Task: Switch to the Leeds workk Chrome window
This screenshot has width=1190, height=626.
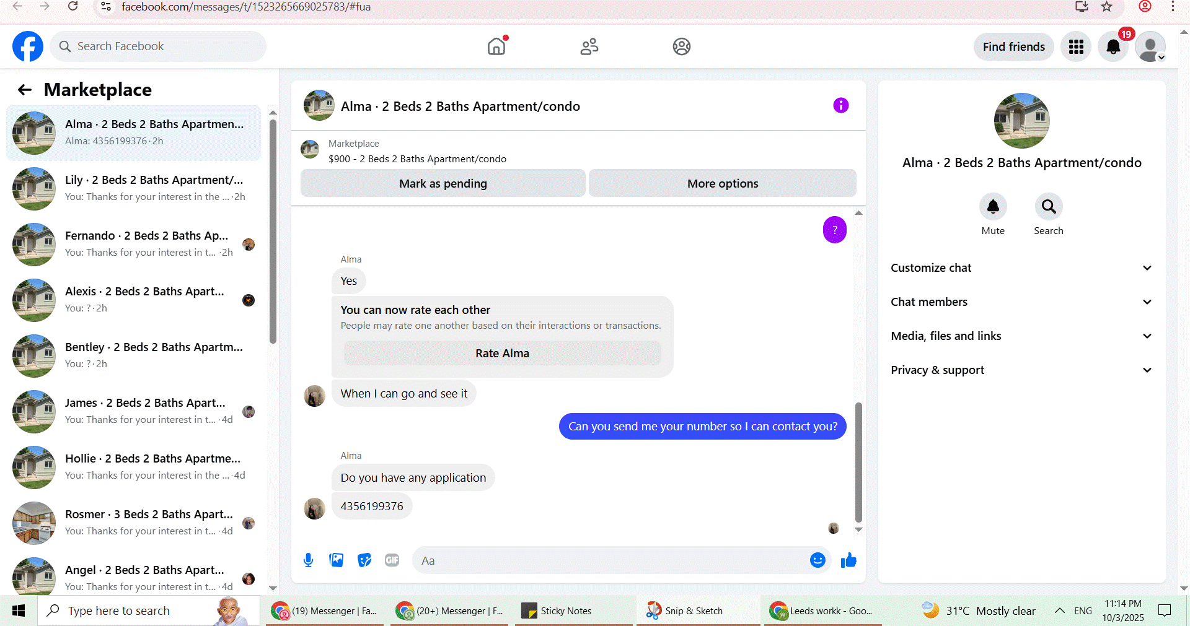Action: [822, 611]
